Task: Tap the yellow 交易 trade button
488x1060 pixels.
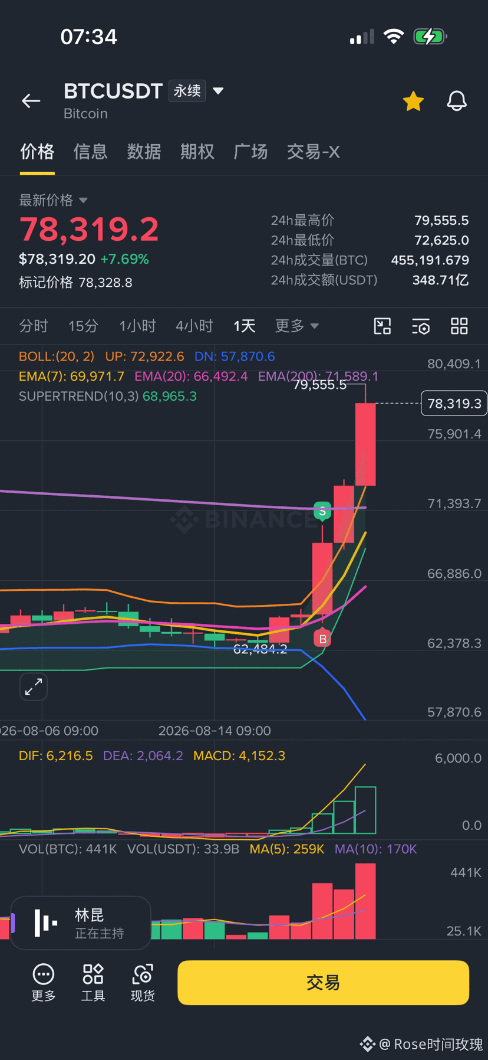Action: 323,982
